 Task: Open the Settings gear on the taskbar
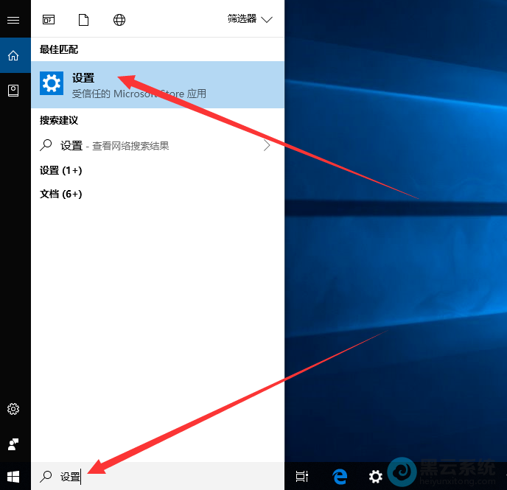coord(375,476)
